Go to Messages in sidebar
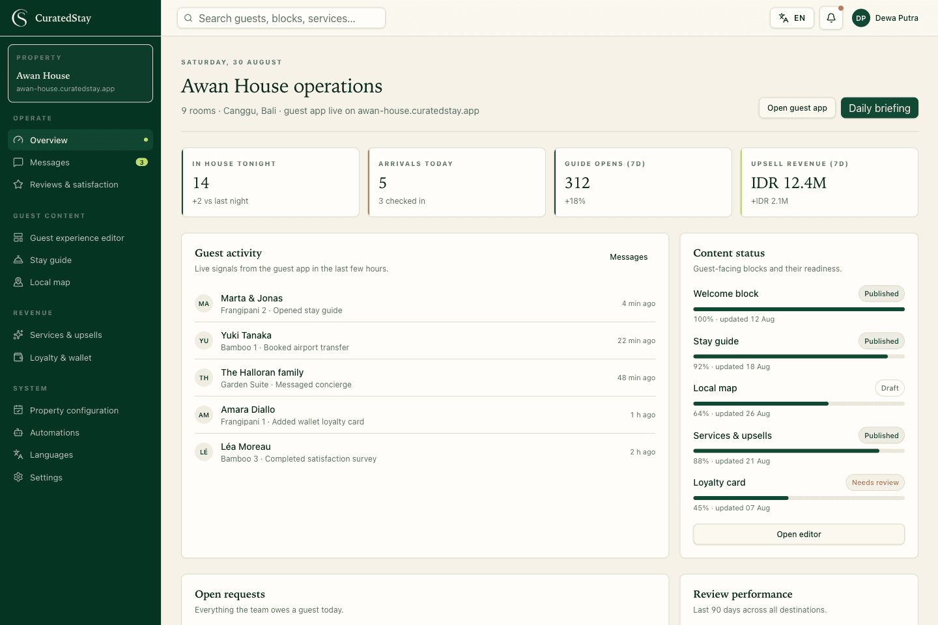The height and width of the screenshot is (625, 938). [80, 162]
